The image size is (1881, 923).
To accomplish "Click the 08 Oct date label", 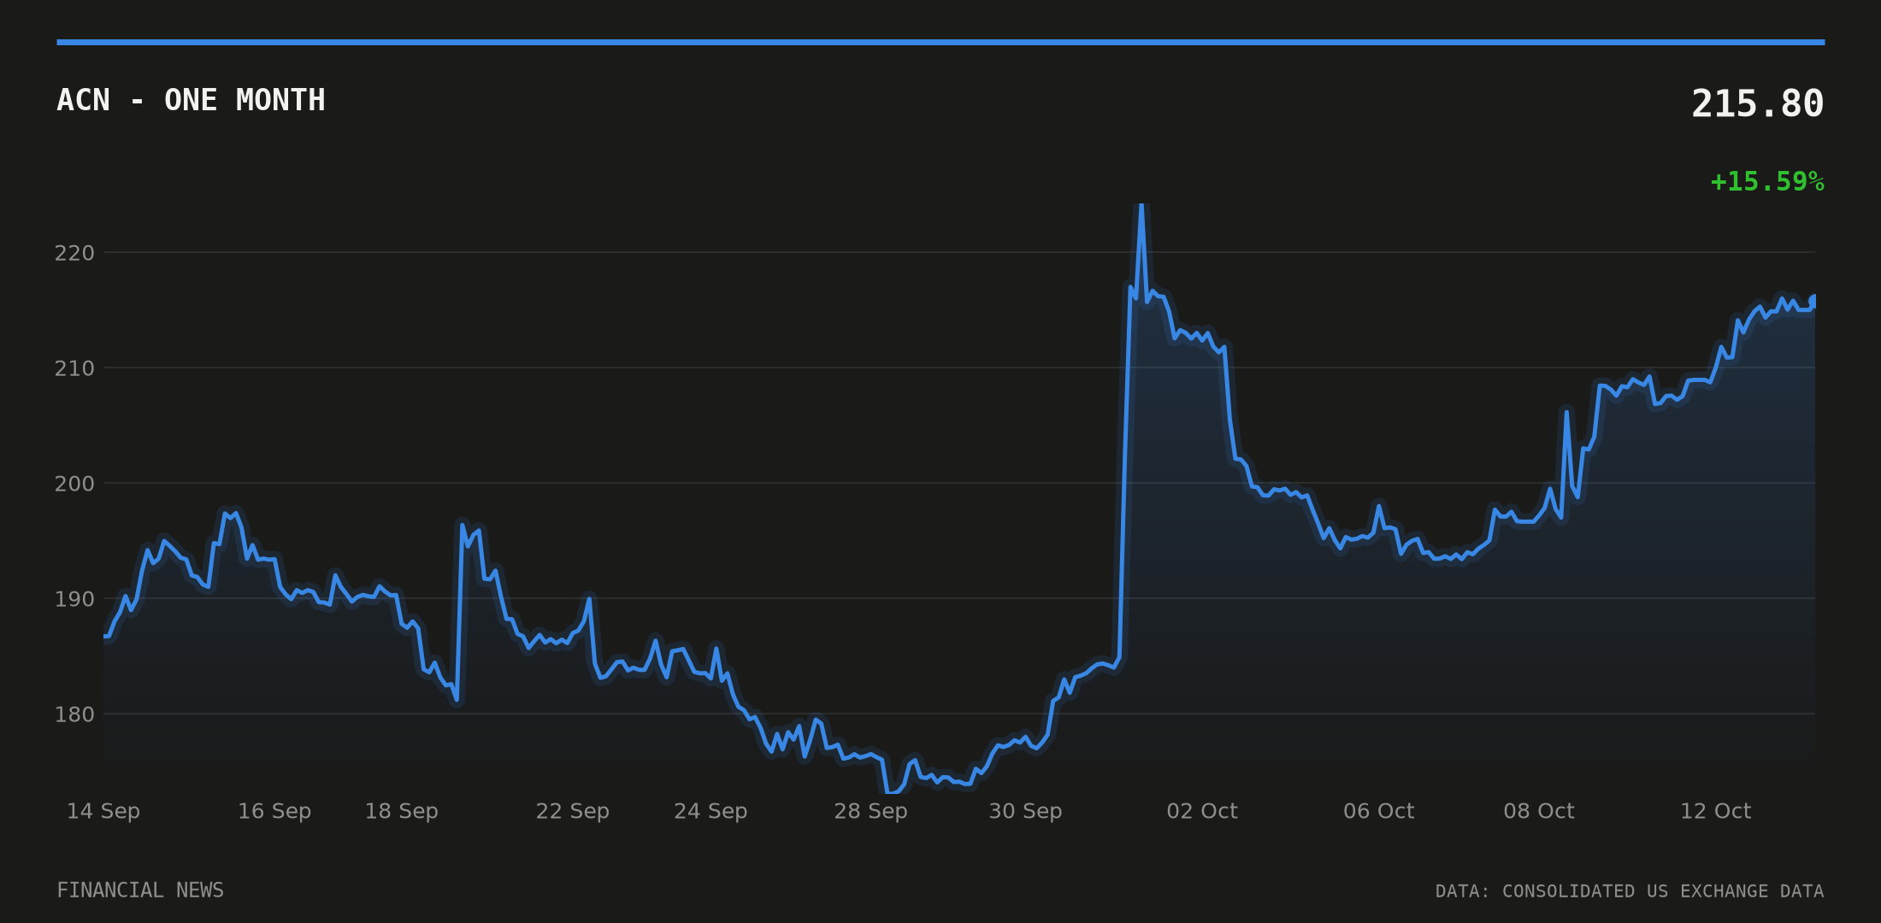I will pyautogui.click(x=1539, y=811).
